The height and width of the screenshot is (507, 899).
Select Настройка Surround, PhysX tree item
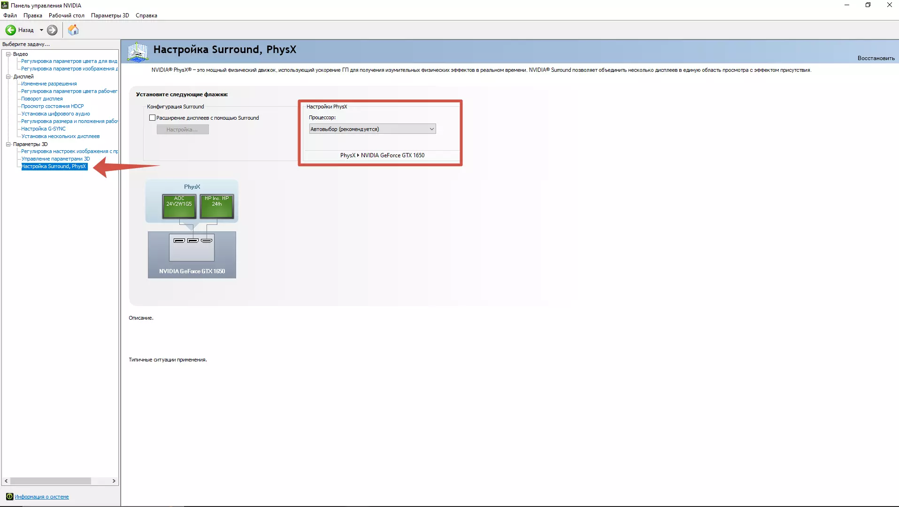pos(54,166)
